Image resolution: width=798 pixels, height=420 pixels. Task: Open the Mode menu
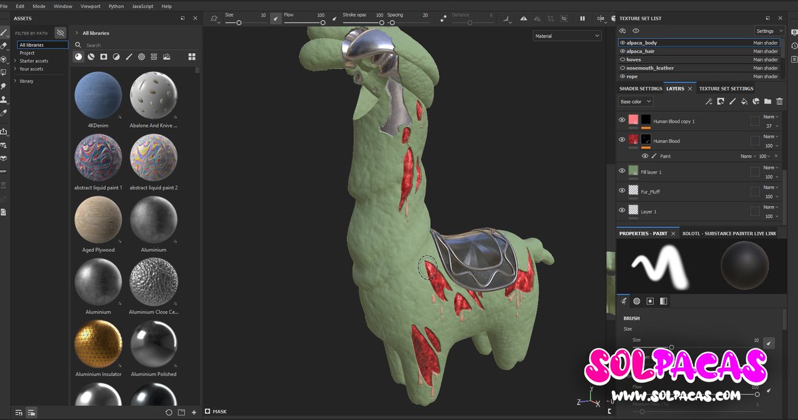pyautogui.click(x=39, y=6)
